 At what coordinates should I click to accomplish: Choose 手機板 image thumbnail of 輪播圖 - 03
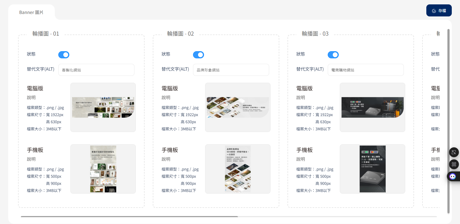pos(372,169)
